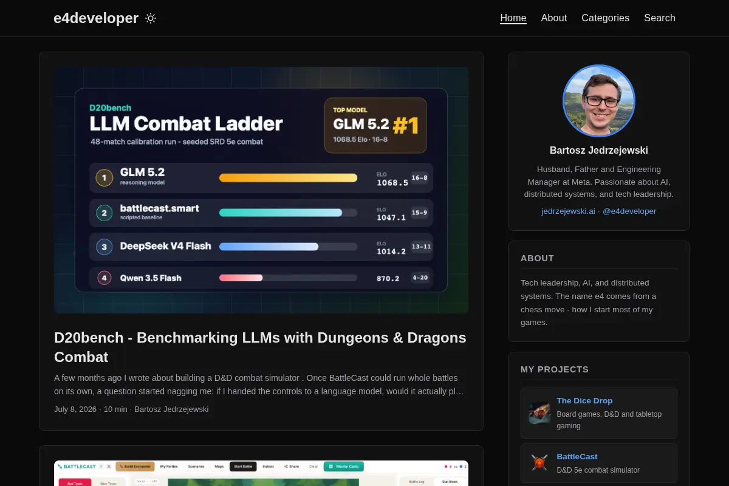
Task: Open the D20bench Benchmarking LLMs post title
Action: 260,347
